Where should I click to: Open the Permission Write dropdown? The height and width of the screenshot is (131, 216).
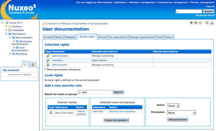(181, 113)
